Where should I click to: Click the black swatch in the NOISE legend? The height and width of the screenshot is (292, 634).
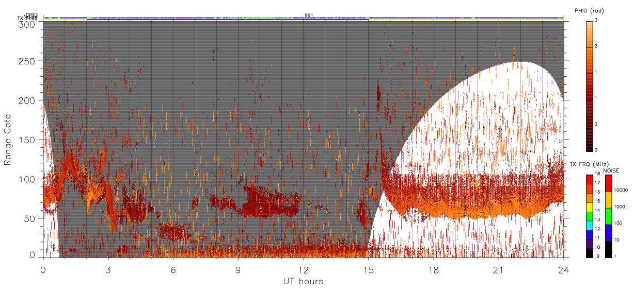click(x=608, y=249)
